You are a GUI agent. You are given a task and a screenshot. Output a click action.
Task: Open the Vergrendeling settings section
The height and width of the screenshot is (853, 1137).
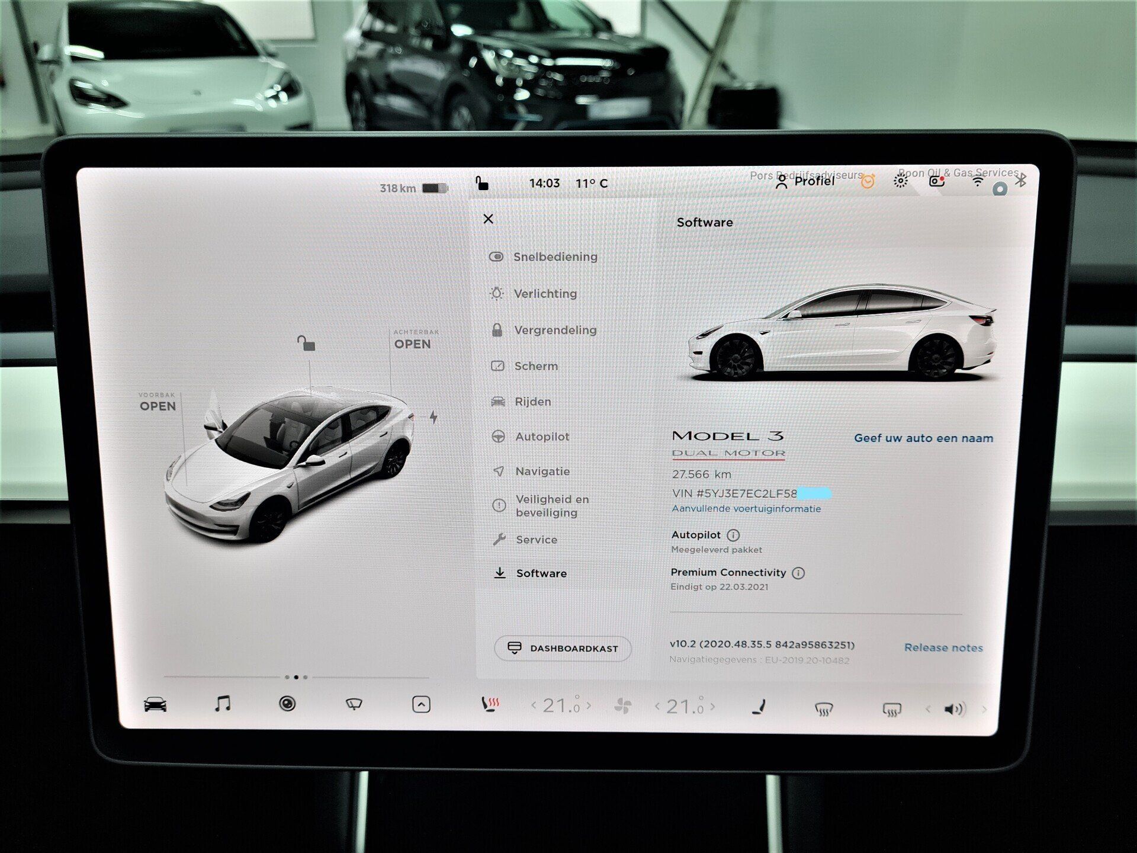click(x=556, y=330)
